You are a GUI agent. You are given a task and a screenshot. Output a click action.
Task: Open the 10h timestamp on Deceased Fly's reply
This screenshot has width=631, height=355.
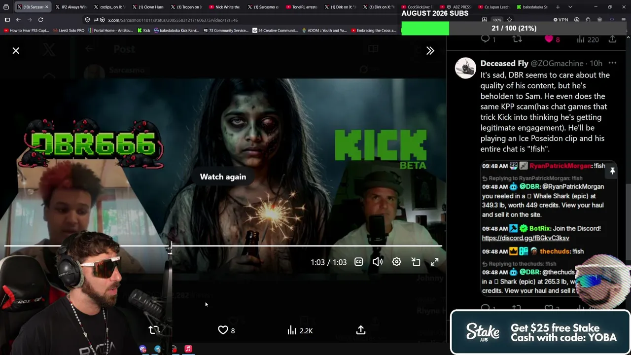pyautogui.click(x=596, y=64)
